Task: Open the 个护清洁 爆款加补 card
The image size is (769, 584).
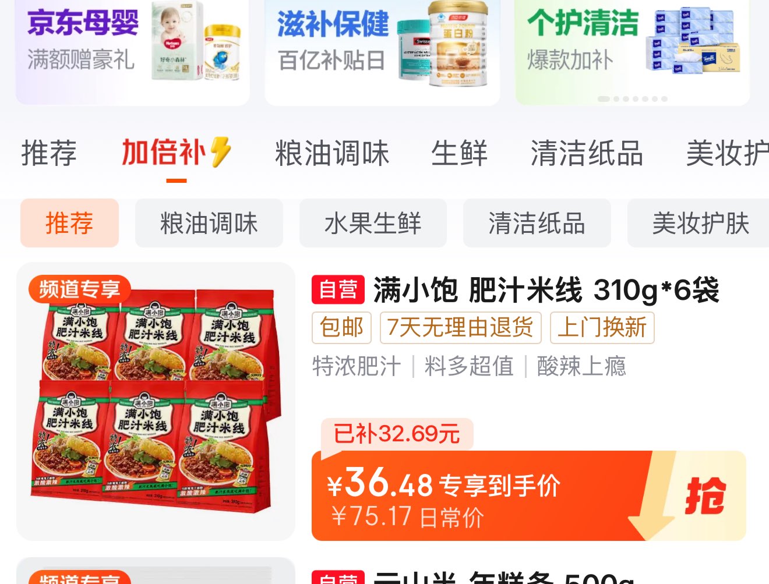Action: tap(632, 51)
